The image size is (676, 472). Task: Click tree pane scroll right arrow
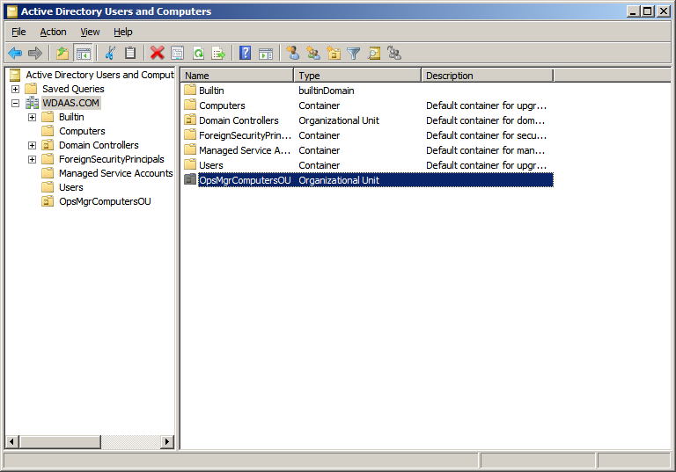tap(167, 441)
